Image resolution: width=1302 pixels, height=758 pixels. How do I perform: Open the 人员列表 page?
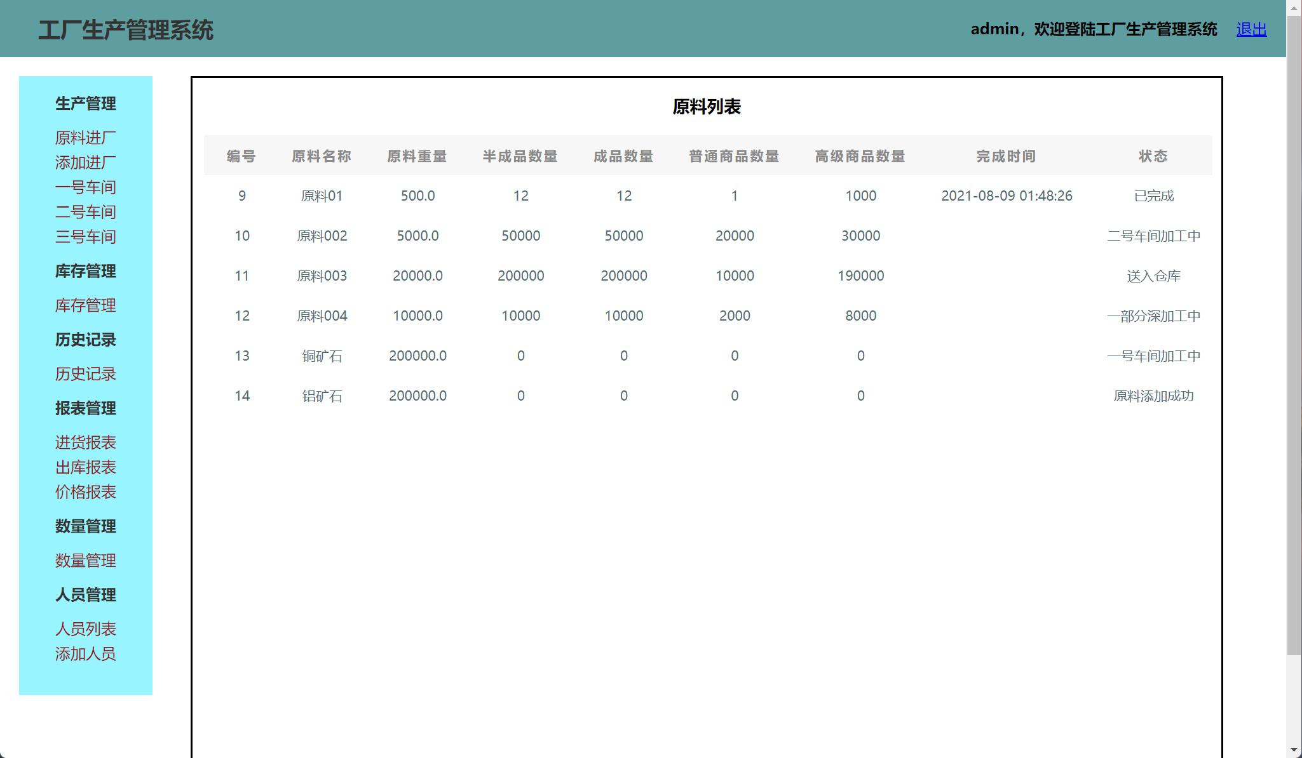pyautogui.click(x=85, y=628)
